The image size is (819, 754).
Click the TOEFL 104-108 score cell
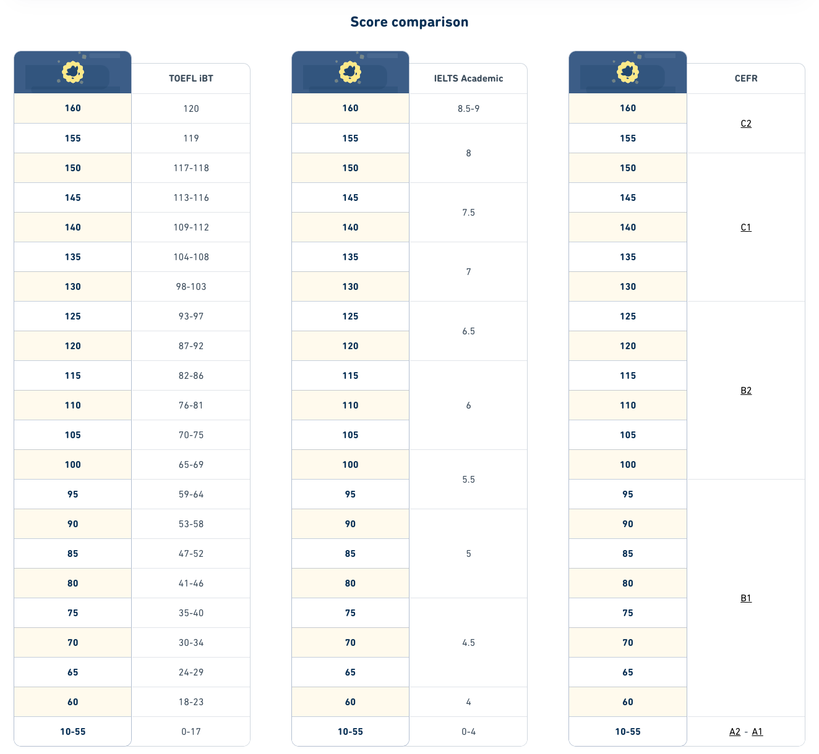pyautogui.click(x=191, y=257)
